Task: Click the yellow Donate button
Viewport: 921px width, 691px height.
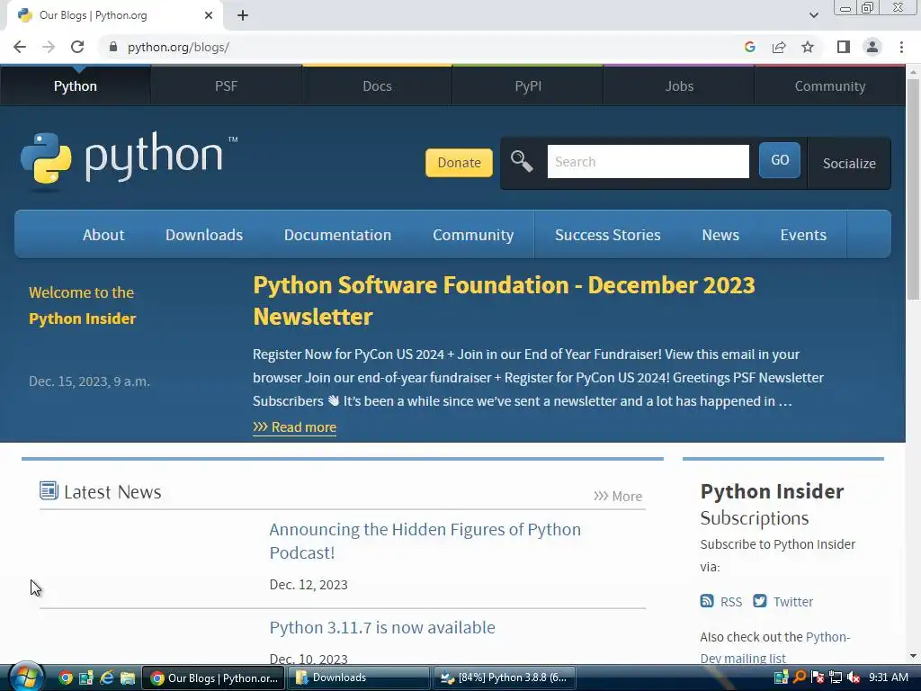Action: tap(459, 162)
